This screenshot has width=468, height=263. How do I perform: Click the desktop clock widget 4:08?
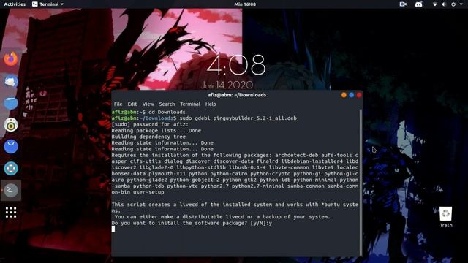pyautogui.click(x=236, y=65)
